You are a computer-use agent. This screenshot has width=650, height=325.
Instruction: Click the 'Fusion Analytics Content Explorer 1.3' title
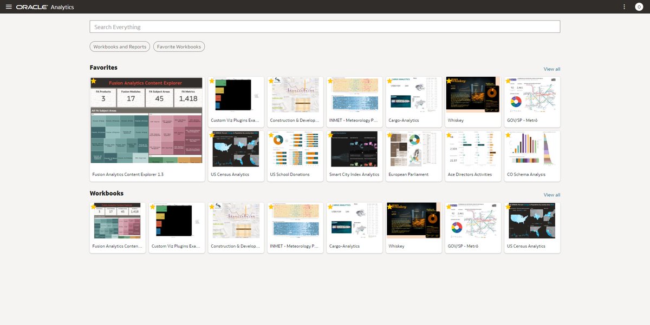coord(128,175)
